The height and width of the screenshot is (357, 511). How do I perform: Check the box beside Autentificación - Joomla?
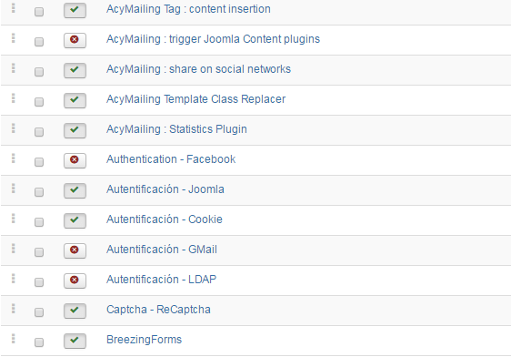[39, 192]
